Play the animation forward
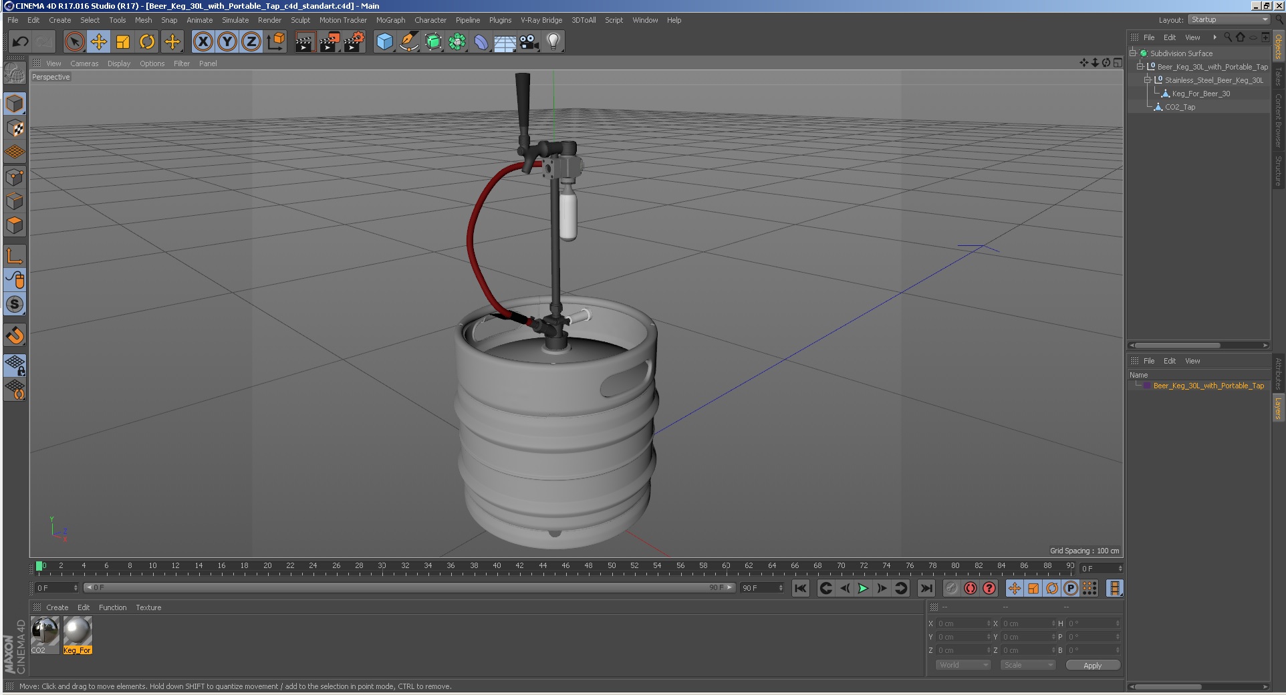 863,588
